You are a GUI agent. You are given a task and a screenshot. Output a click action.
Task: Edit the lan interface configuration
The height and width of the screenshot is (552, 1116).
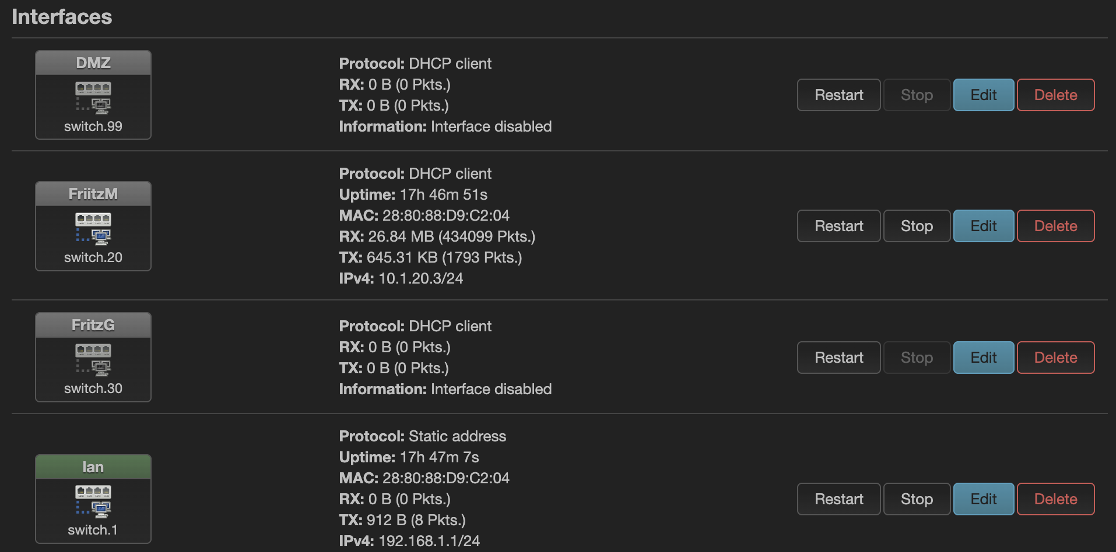pos(983,499)
